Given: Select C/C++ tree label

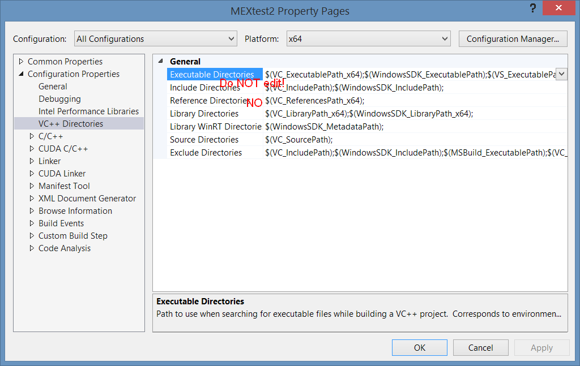Looking at the screenshot, I should tap(50, 136).
